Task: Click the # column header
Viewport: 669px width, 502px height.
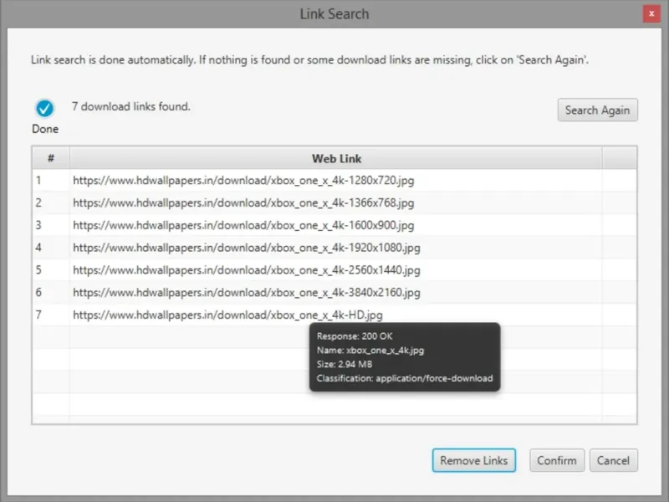Action: point(51,158)
